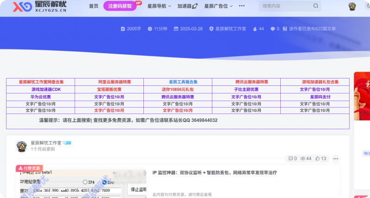Select the IP4 radio button in thumbnail
The width and height of the screenshot is (370, 198).
point(85,182)
